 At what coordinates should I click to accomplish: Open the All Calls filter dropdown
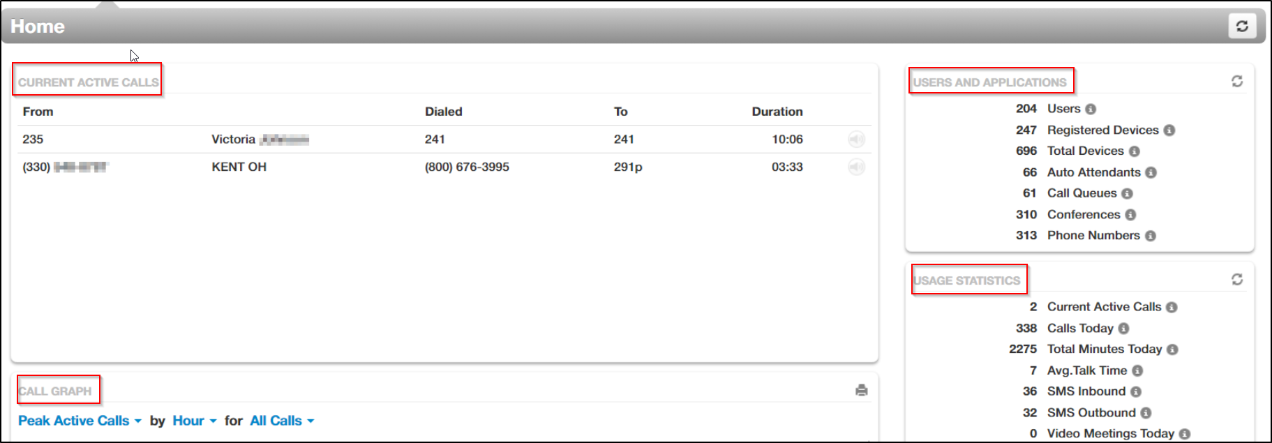tap(282, 421)
